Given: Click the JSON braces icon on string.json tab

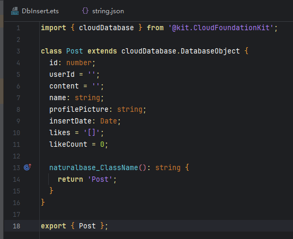Looking at the screenshot, I should point(85,11).
